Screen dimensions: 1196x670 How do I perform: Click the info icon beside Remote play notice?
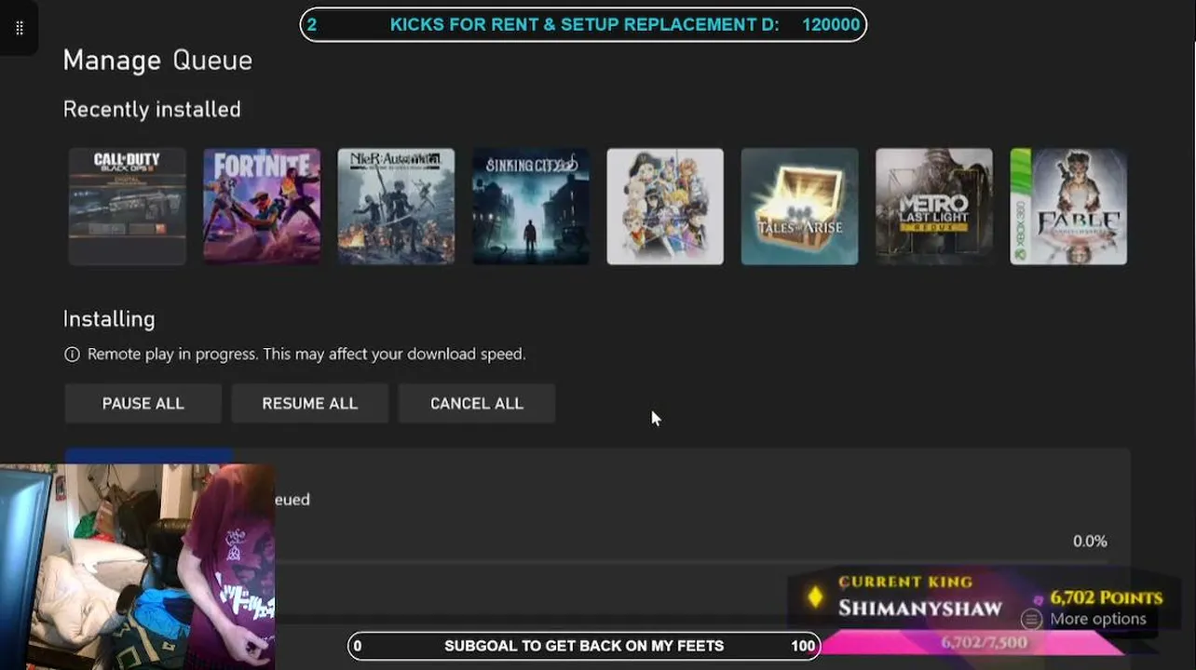pos(72,355)
